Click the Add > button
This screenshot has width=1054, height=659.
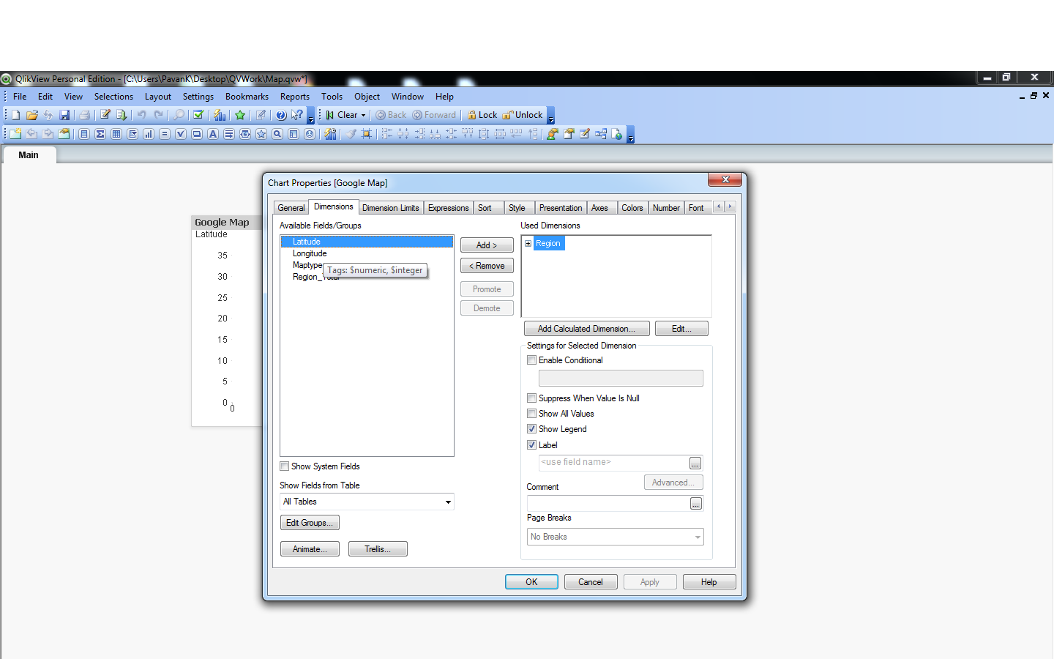pos(487,245)
